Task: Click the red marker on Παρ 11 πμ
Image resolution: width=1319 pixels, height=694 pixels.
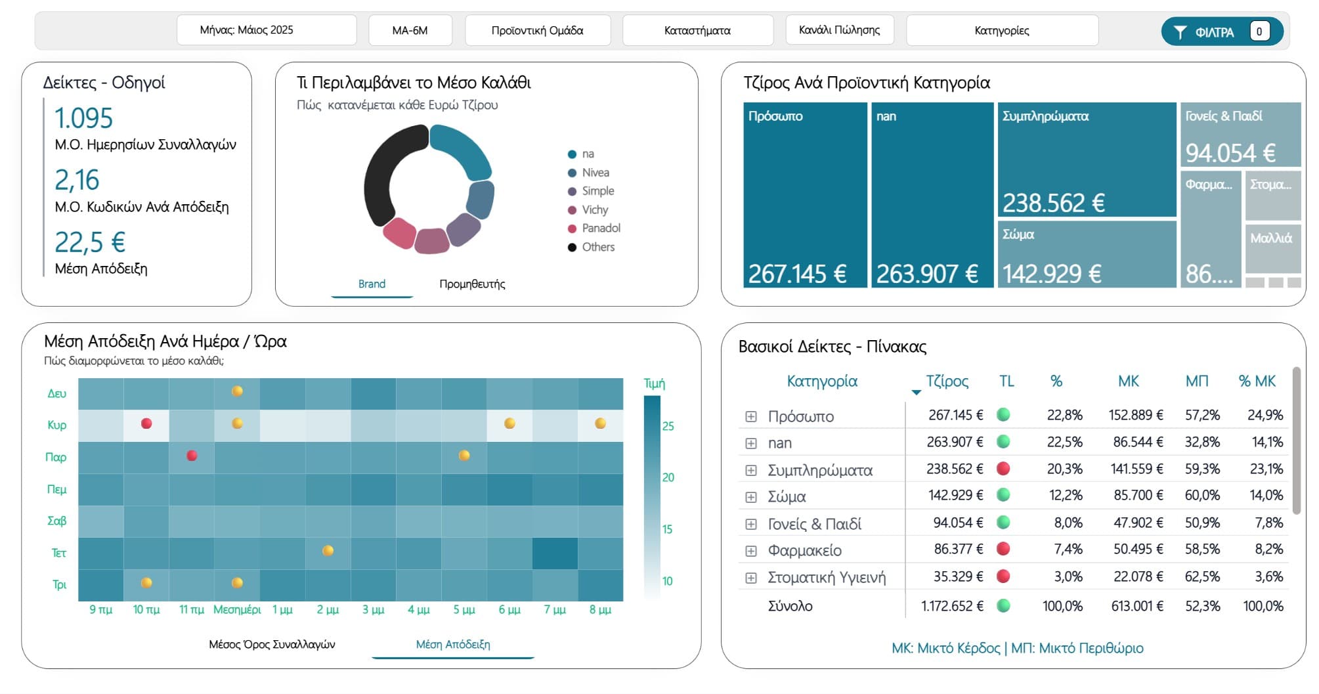Action: point(192,456)
